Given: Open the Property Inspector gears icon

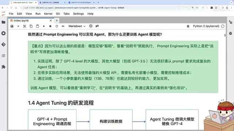Looking at the screenshot, I should point(230,22).
